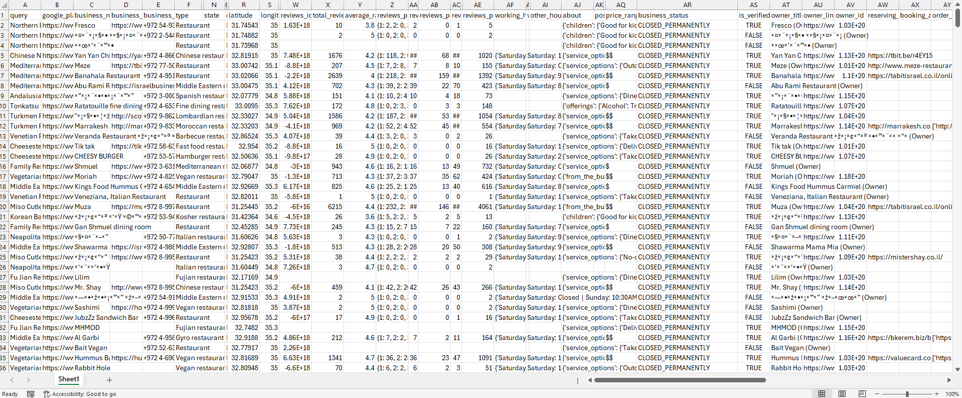This screenshot has width=962, height=398.
Task: Click the 'Fresco' business name cell
Action: (x=92, y=25)
